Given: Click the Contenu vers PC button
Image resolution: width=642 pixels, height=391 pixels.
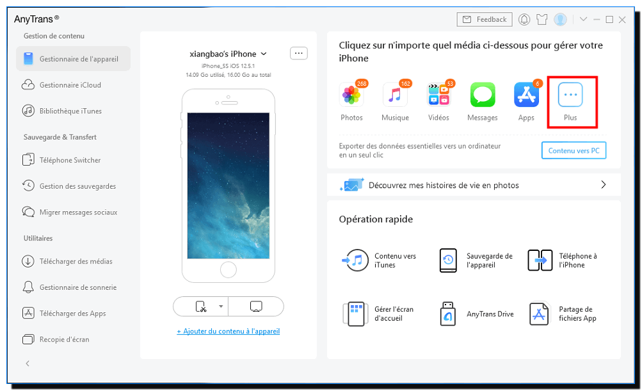Looking at the screenshot, I should click(574, 150).
